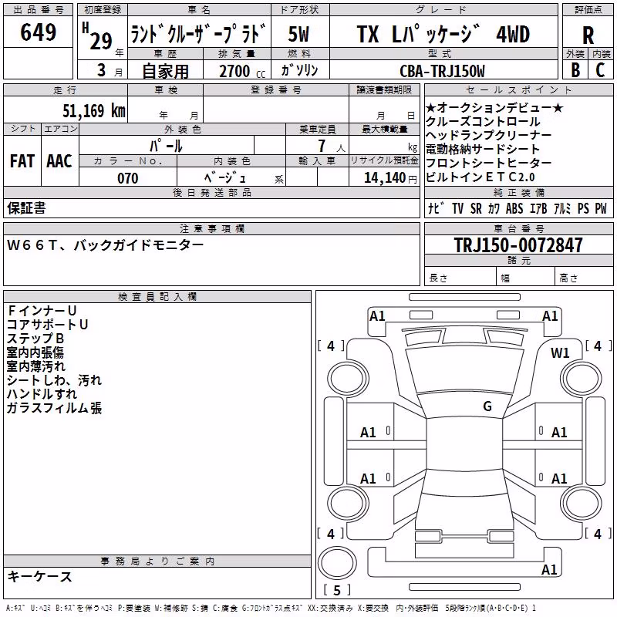The width and height of the screenshot is (617, 617).
Task: Select interior color ベージュ
Action: click(225, 178)
